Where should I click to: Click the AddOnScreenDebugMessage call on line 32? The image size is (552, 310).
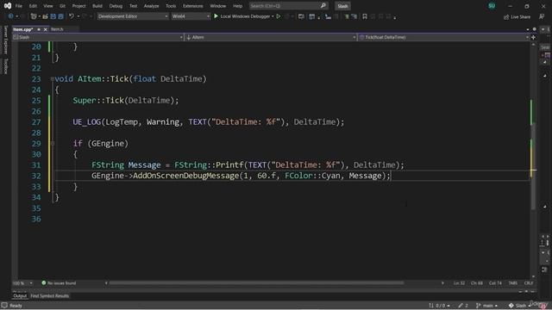click(x=186, y=176)
